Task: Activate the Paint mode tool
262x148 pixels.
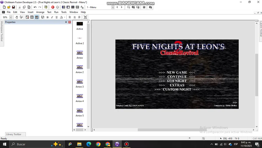Action: click(21, 17)
